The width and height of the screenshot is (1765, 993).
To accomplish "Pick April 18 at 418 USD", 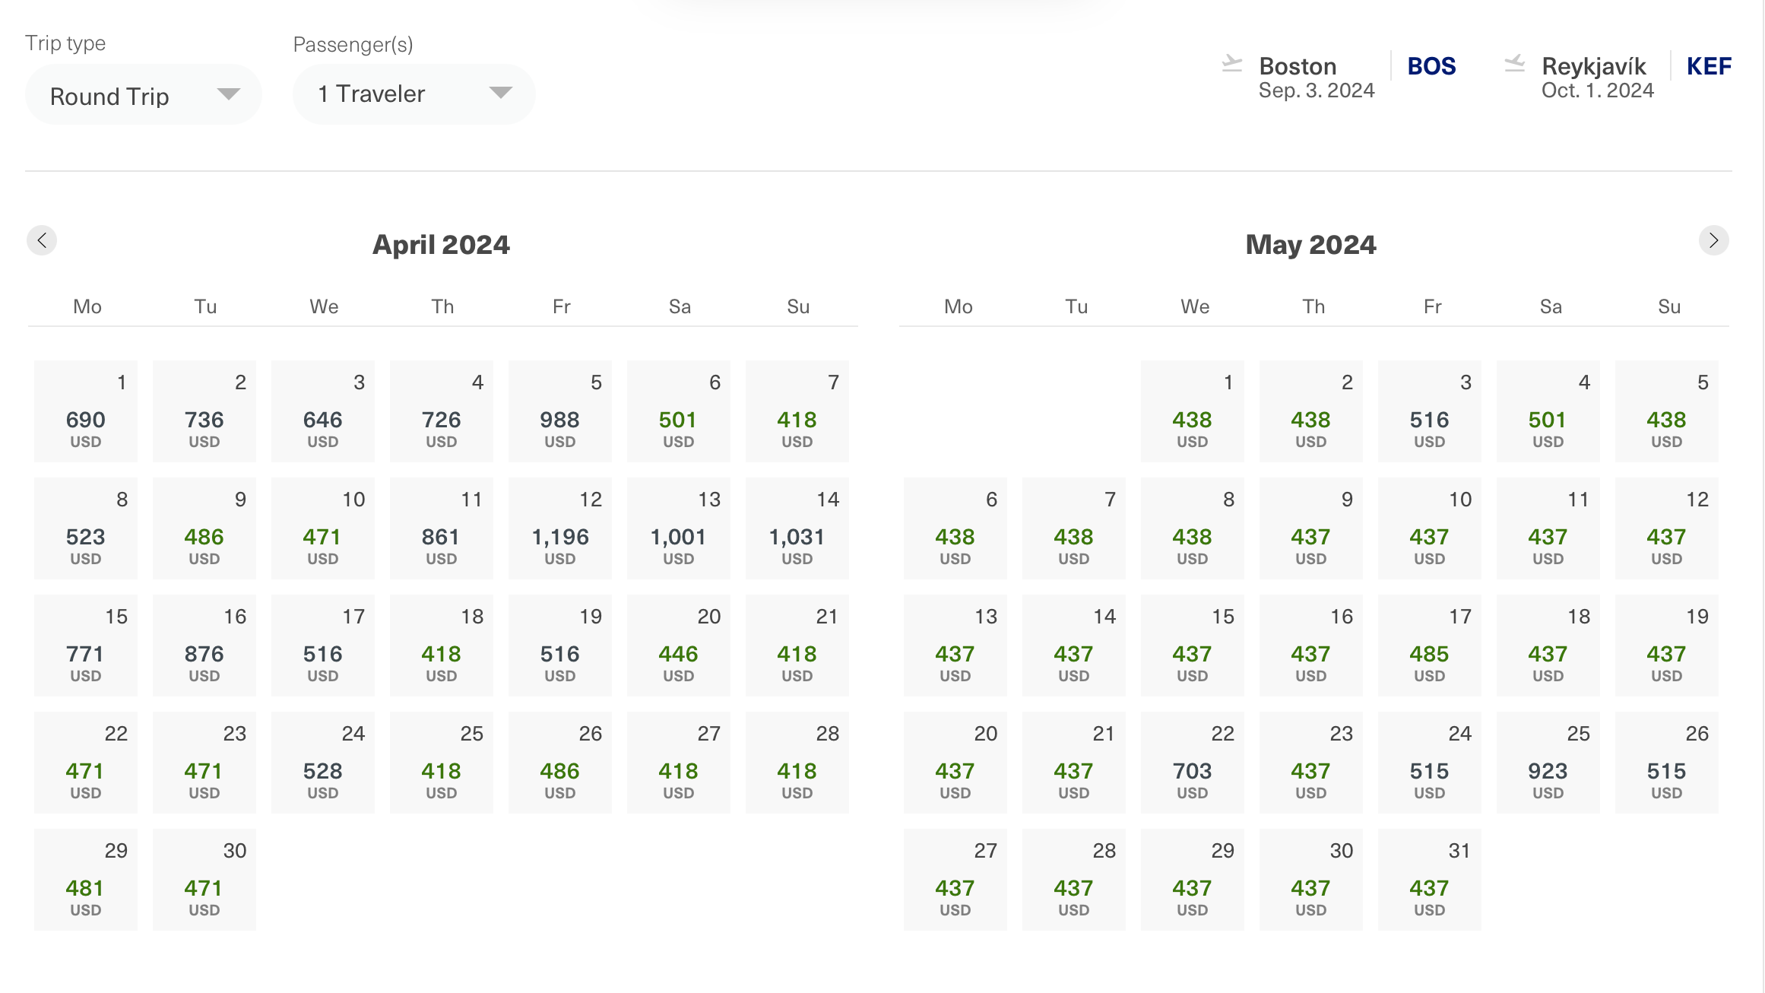I will click(x=441, y=646).
